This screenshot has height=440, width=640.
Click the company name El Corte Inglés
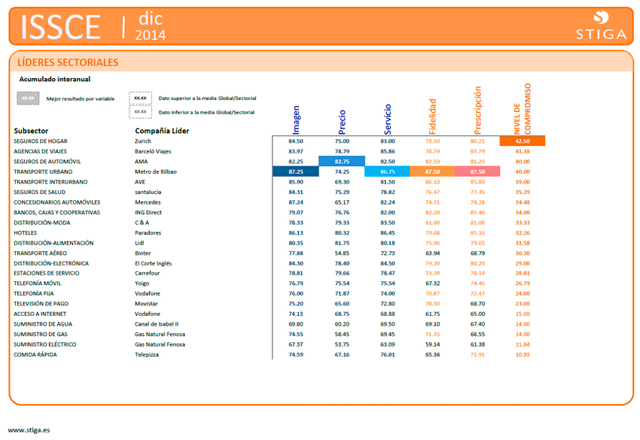154,263
